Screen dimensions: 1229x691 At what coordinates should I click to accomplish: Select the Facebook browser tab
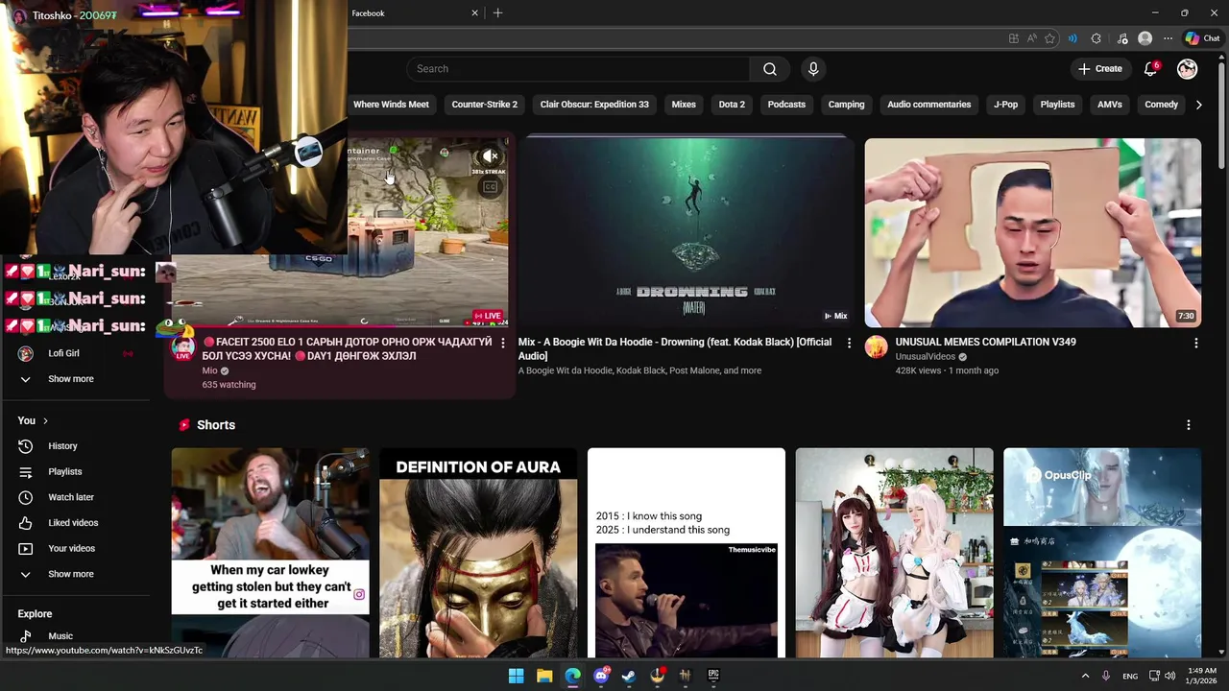tap(413, 12)
